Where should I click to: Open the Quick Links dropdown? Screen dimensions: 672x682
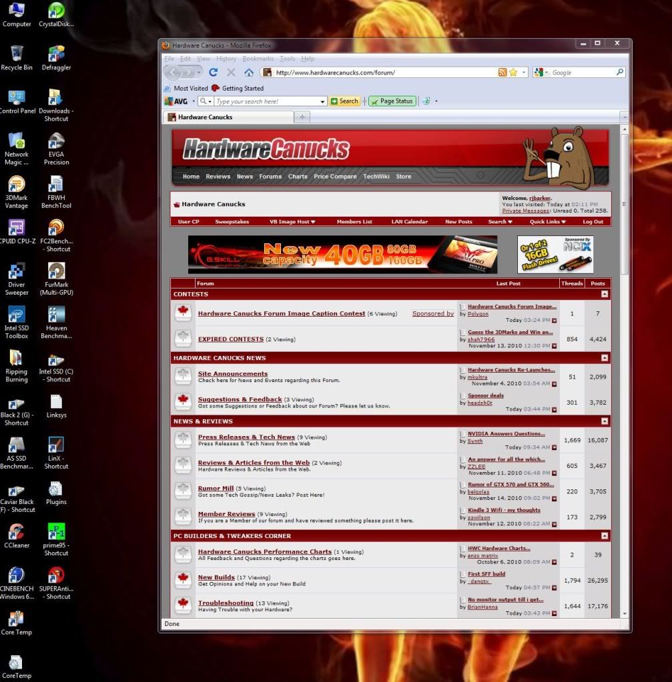[547, 222]
